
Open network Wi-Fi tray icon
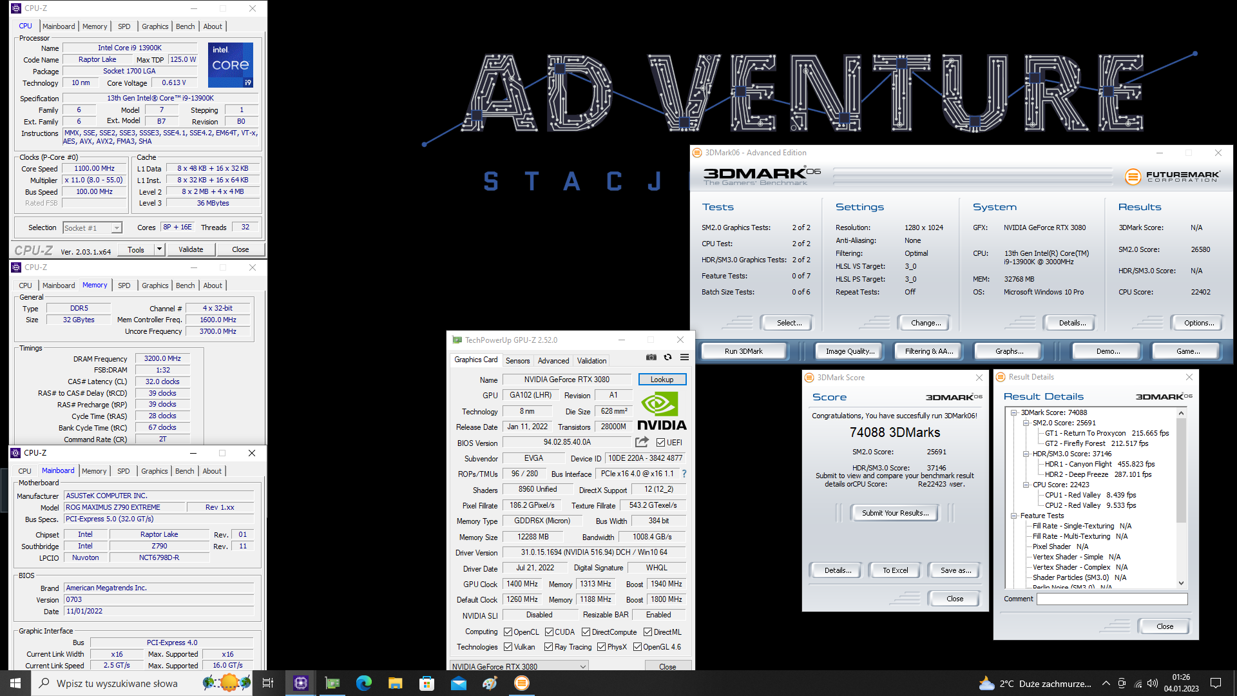(1138, 683)
